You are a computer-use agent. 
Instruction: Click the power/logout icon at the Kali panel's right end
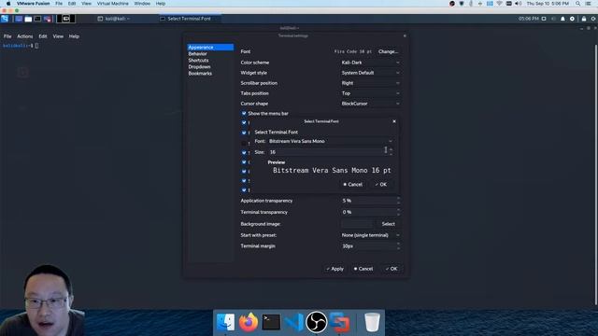coord(593,19)
